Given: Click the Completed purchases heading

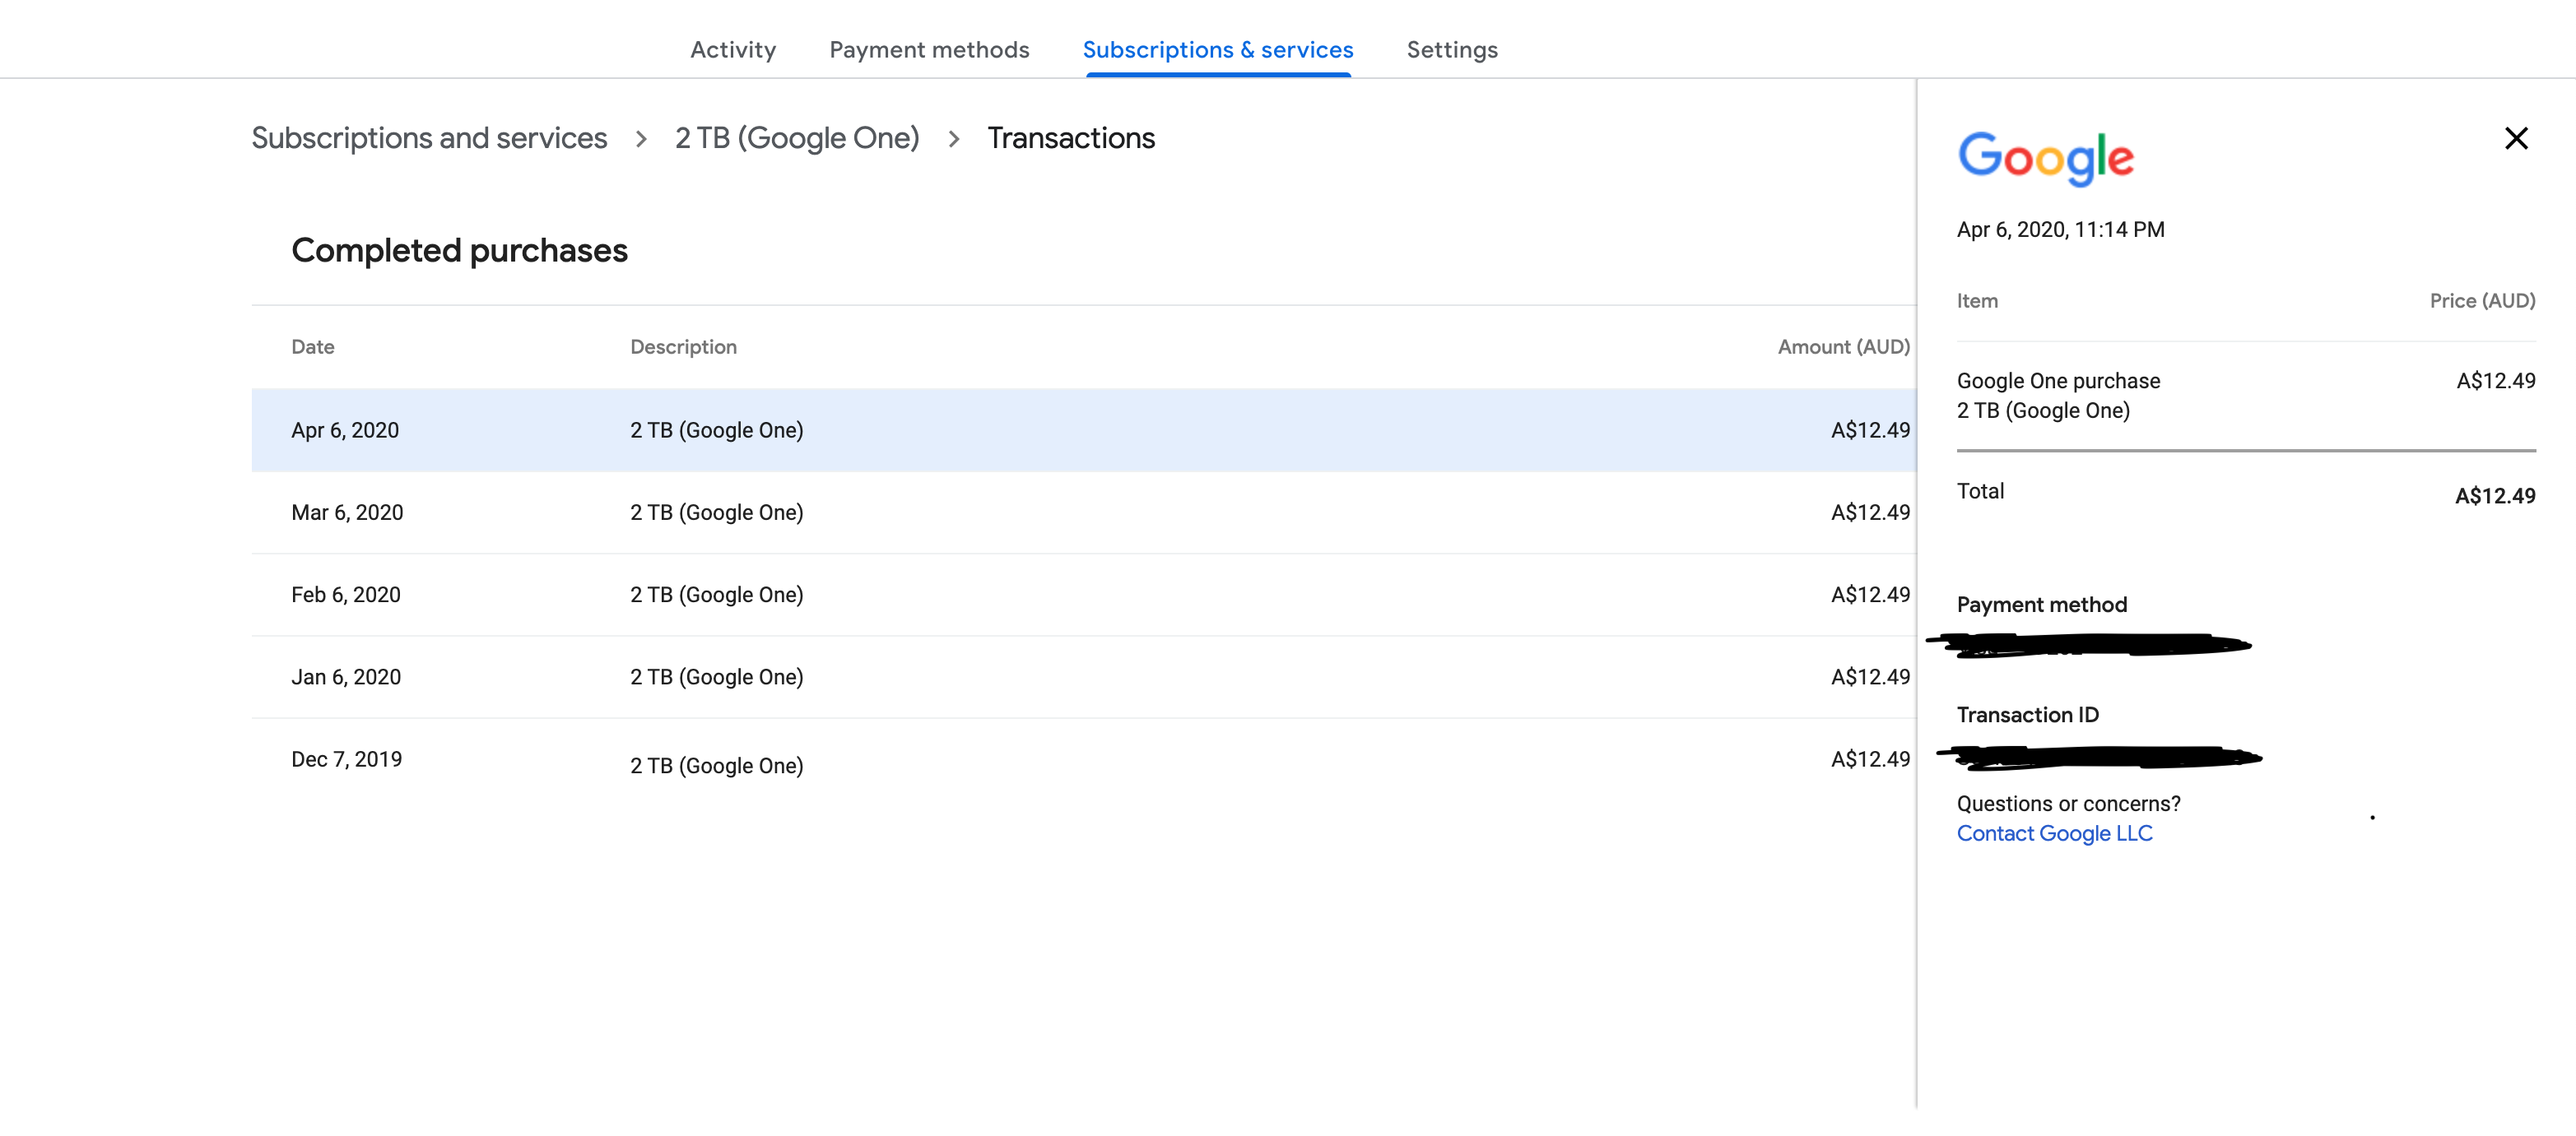Looking at the screenshot, I should pyautogui.click(x=459, y=250).
